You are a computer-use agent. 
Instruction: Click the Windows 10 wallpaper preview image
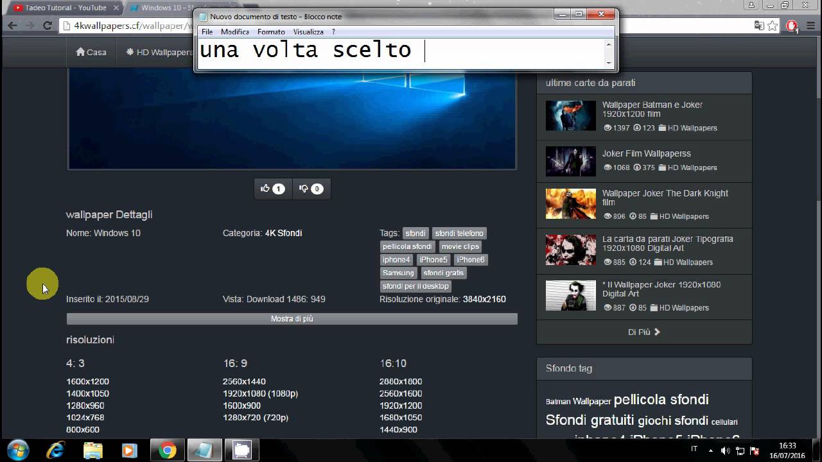coord(292,119)
